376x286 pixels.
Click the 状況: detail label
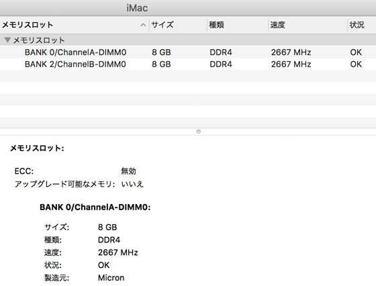(53, 265)
